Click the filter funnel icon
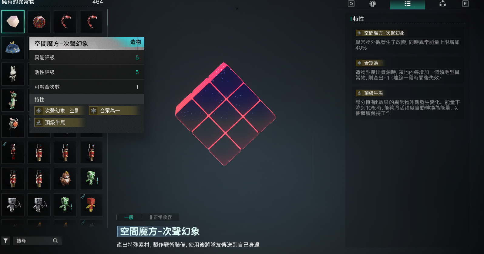Image resolution: width=484 pixels, height=254 pixels. click(x=5, y=241)
